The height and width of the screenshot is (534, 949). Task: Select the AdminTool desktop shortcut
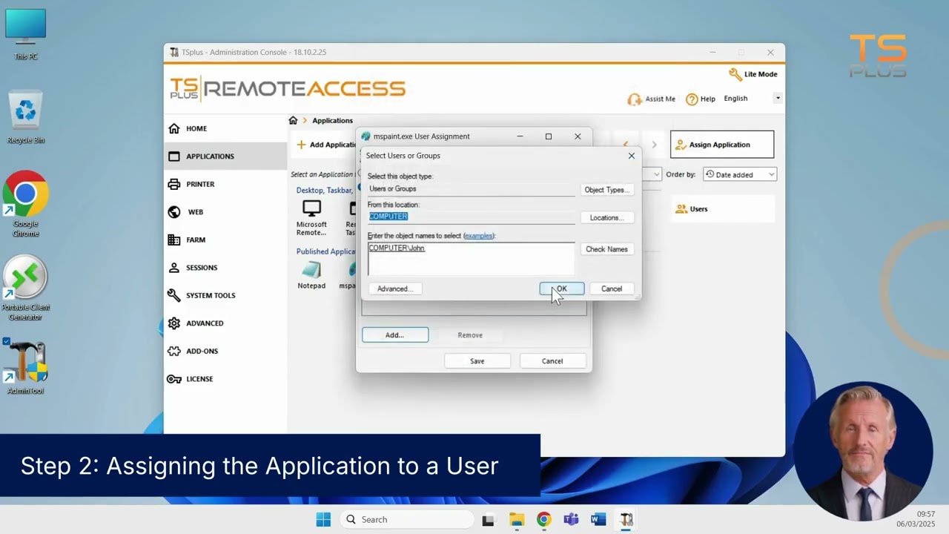point(26,368)
